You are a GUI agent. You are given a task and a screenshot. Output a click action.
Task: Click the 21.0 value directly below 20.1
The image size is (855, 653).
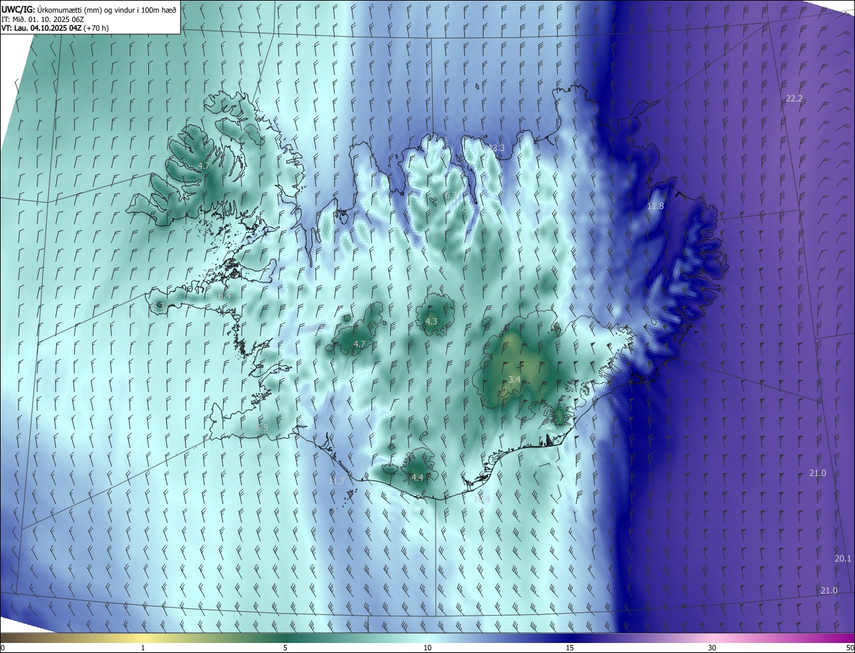tap(829, 590)
